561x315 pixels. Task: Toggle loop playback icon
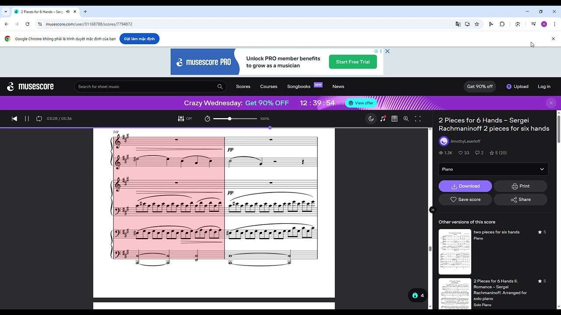[x=39, y=119]
